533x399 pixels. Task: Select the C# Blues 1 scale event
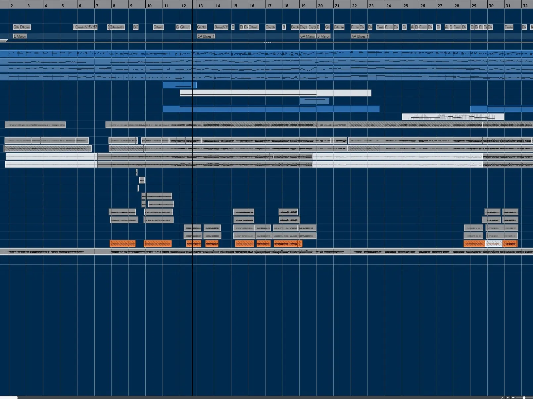[x=206, y=36]
